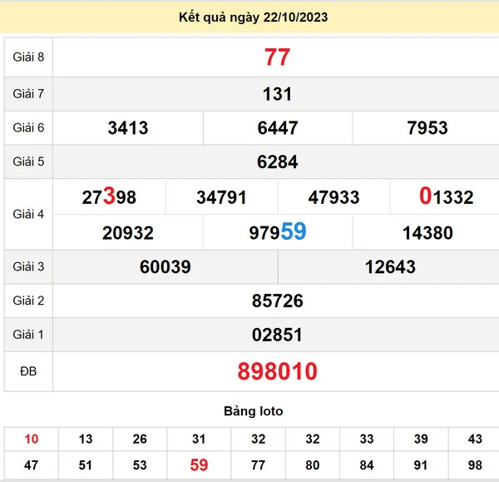The width and height of the screenshot is (499, 482).
Task: Choose Giải 6 number 7953
Action: click(427, 128)
